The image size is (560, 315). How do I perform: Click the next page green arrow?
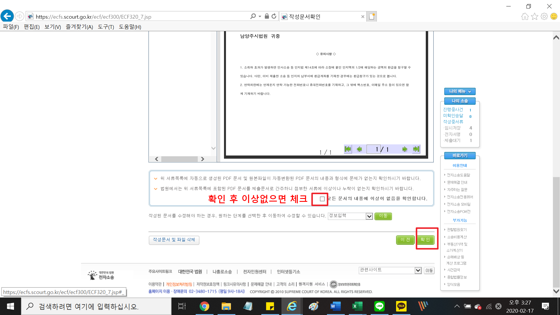[x=405, y=149]
